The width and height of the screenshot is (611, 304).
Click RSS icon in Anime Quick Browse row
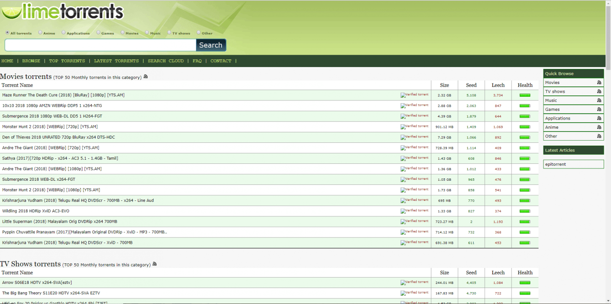tap(599, 127)
